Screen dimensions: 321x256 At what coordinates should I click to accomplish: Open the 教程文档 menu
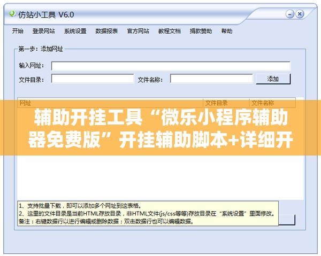[x=169, y=31]
